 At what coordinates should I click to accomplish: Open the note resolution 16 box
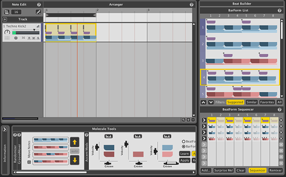[x=16, y=12]
